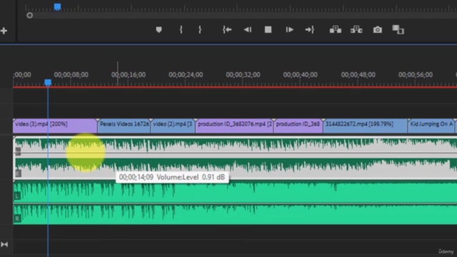This screenshot has width=457, height=257.
Task: Export a frame with the camera icon
Action: tap(378, 30)
